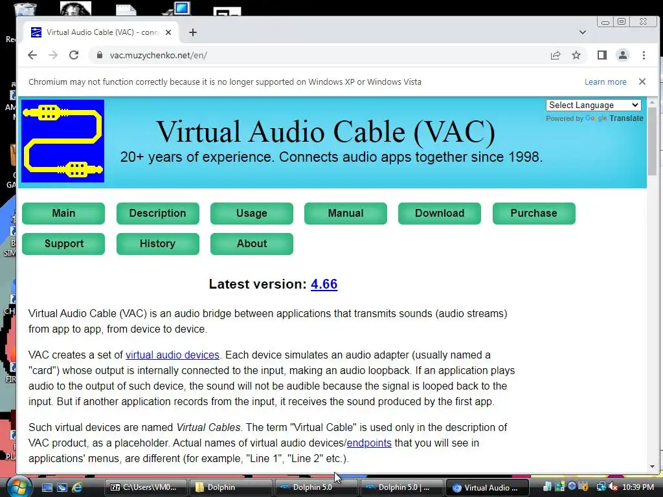The image size is (663, 497).
Task: Follow the virtual audio devices link
Action: [x=172, y=355]
